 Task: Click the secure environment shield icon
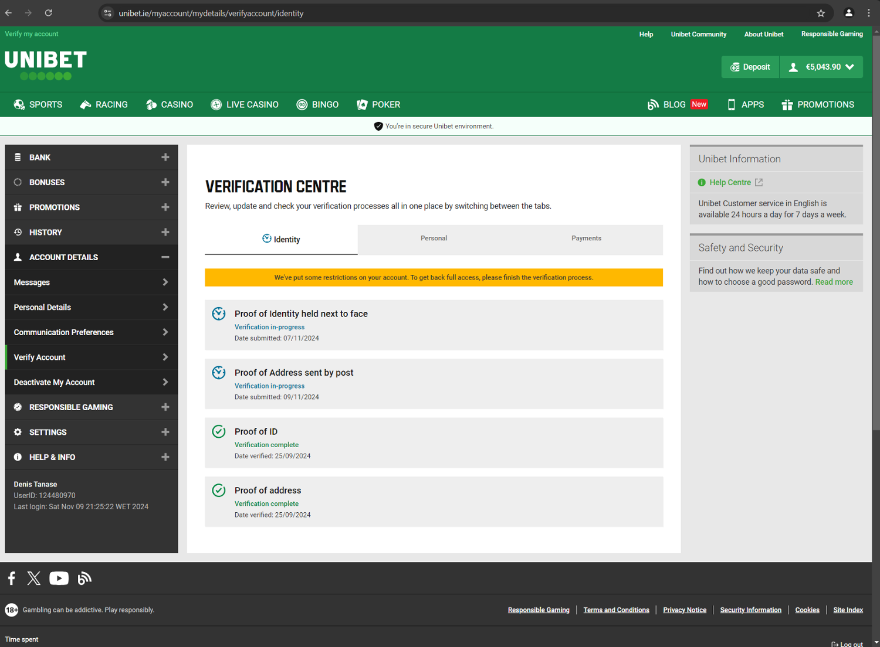(378, 126)
